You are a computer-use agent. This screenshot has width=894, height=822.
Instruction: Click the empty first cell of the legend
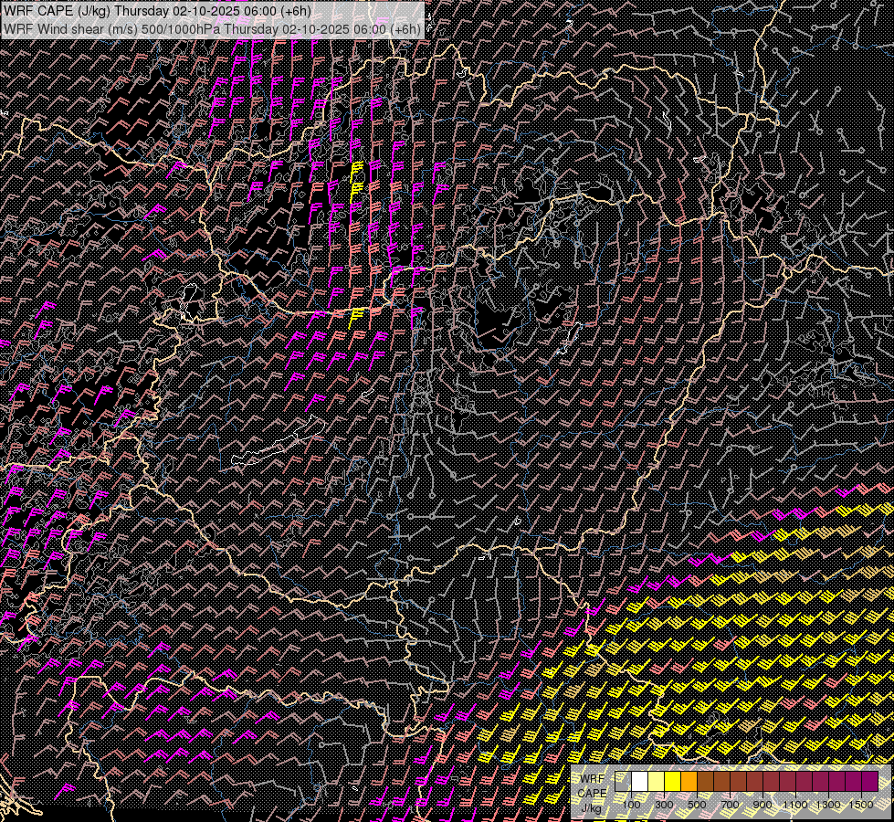(x=623, y=781)
